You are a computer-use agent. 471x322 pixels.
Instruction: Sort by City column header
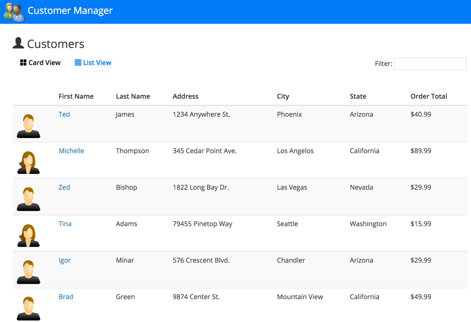pyautogui.click(x=283, y=97)
